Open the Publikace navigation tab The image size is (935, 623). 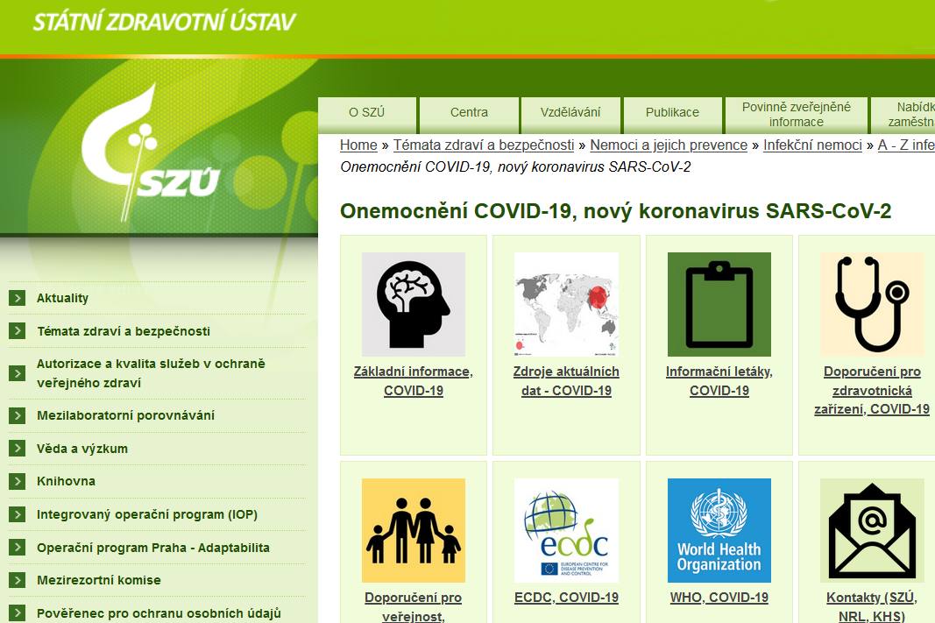tap(672, 112)
